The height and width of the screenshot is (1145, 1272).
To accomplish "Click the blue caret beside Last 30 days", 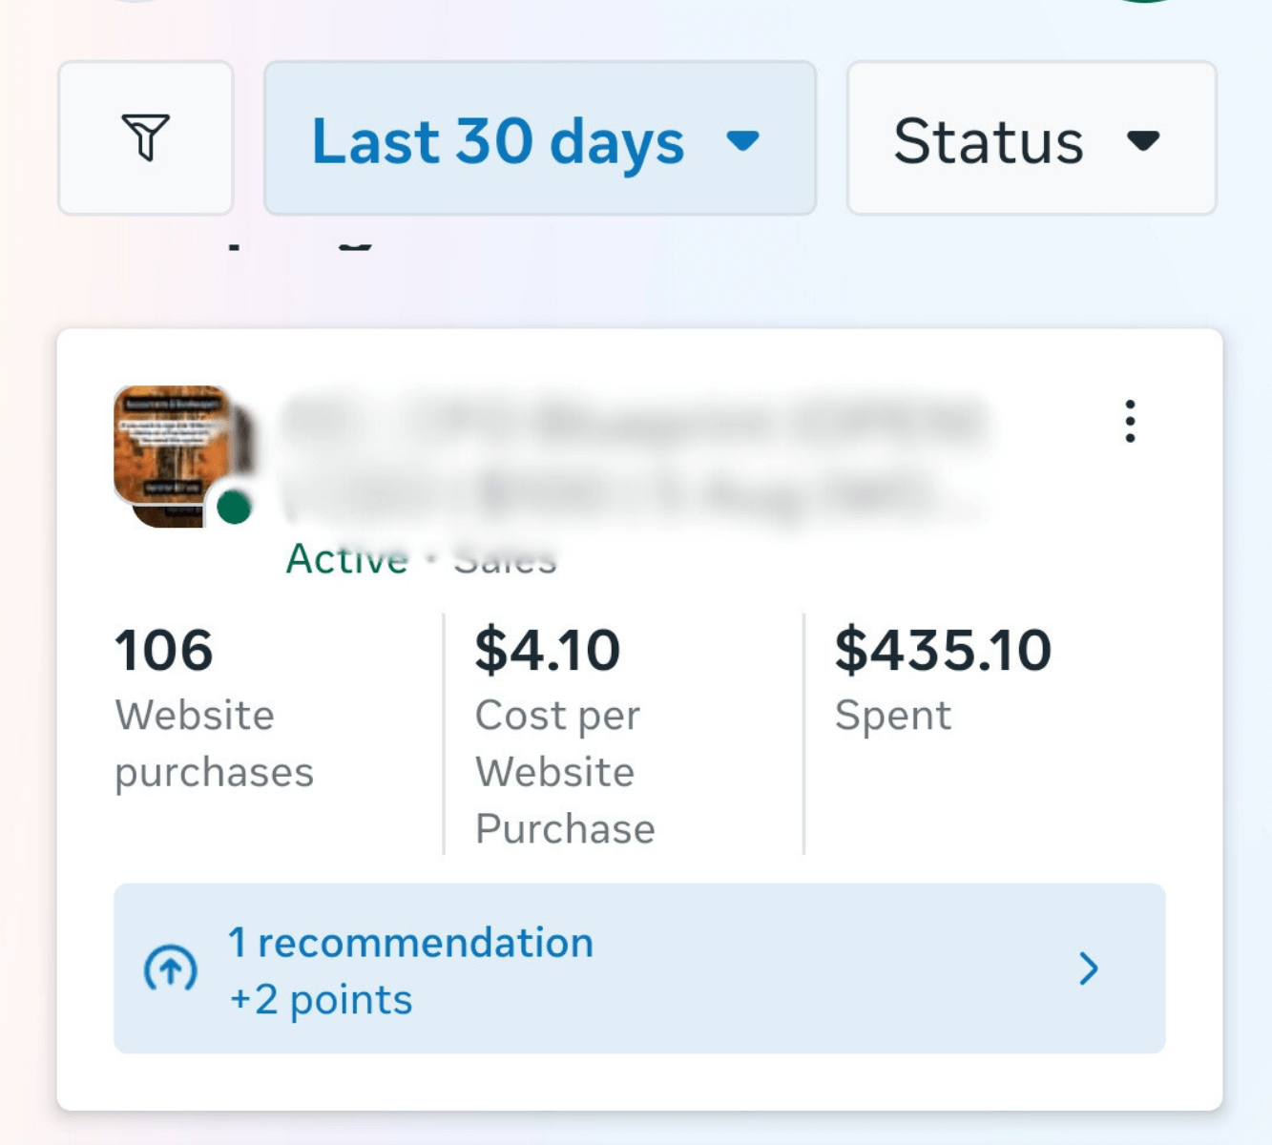I will coord(742,141).
